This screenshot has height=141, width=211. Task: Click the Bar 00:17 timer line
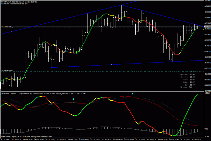tap(190, 85)
